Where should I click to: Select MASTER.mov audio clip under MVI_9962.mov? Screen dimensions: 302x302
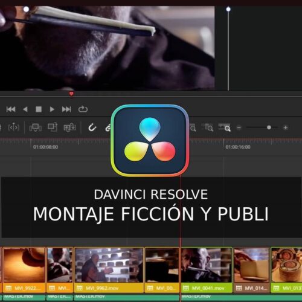coord(126,297)
